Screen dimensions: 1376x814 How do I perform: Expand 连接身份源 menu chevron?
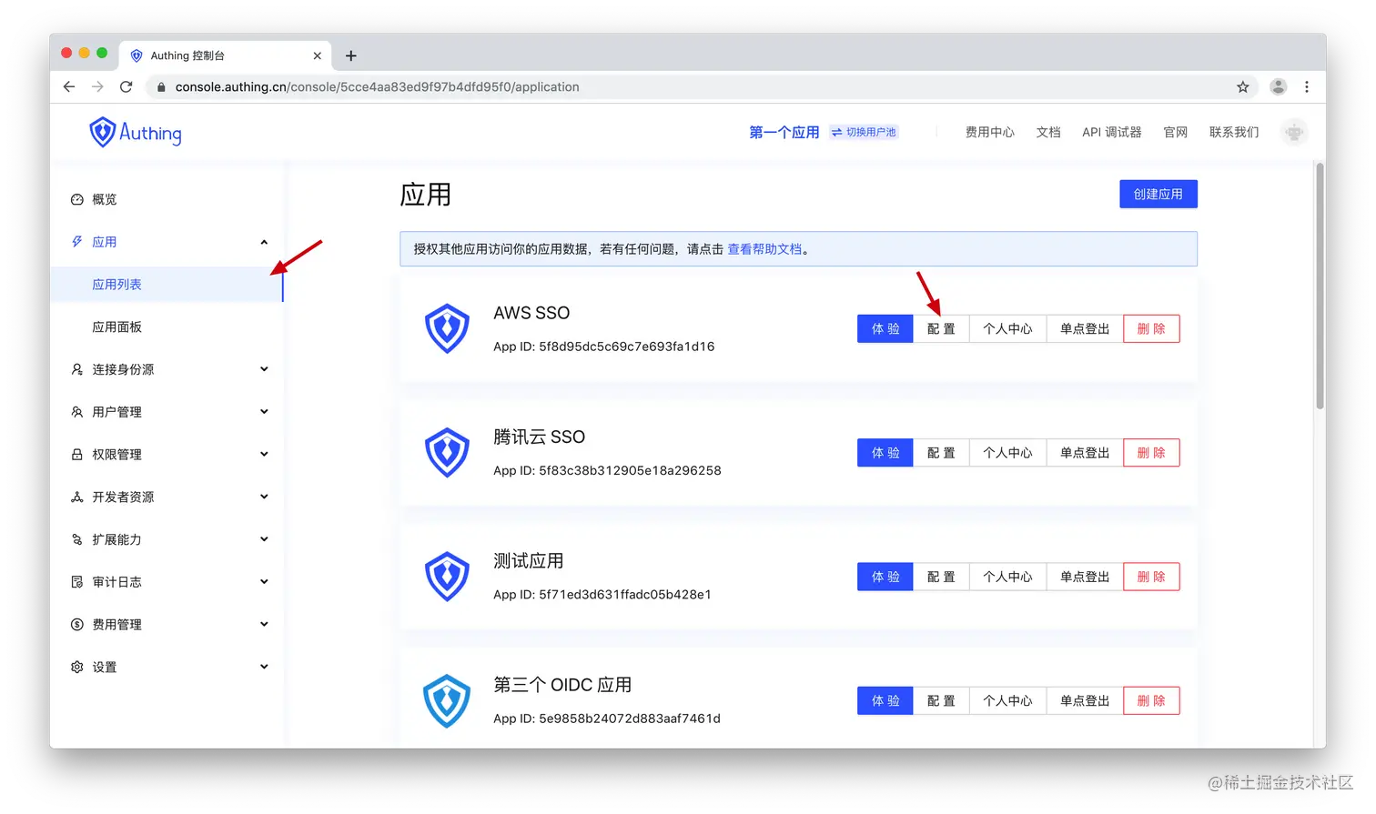264,369
